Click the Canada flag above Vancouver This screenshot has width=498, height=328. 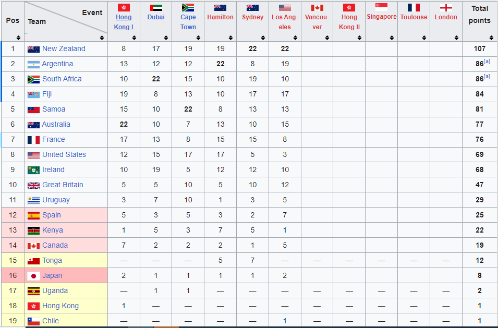point(317,8)
